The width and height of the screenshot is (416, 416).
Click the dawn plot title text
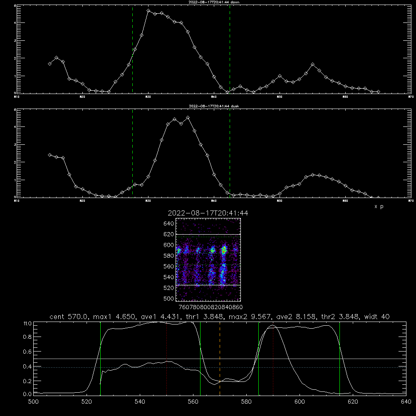pos(214,2)
